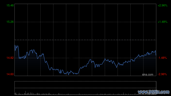Click the price peak near 14.82 midday

90,59
